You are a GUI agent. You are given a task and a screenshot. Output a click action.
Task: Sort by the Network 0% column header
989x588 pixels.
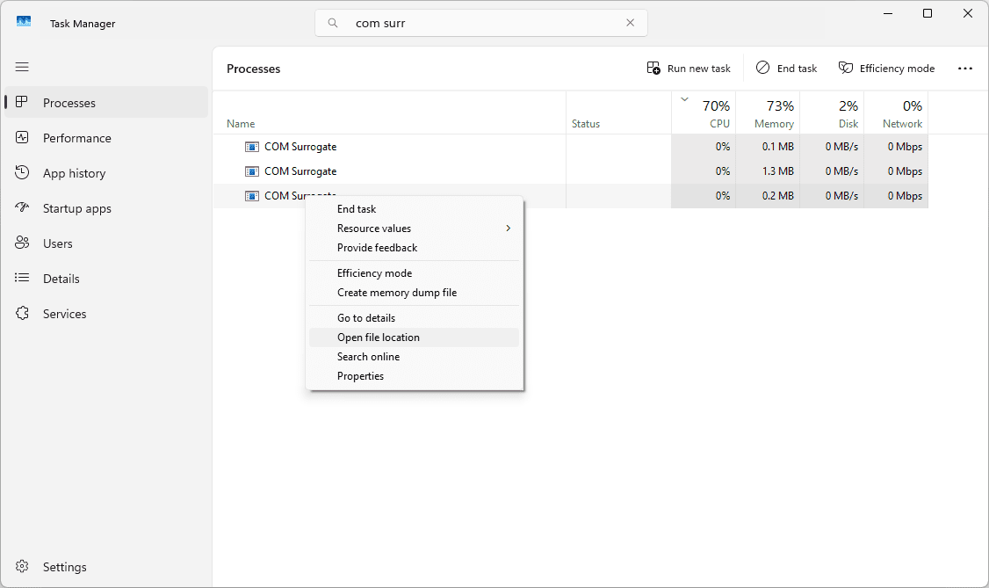(896, 113)
